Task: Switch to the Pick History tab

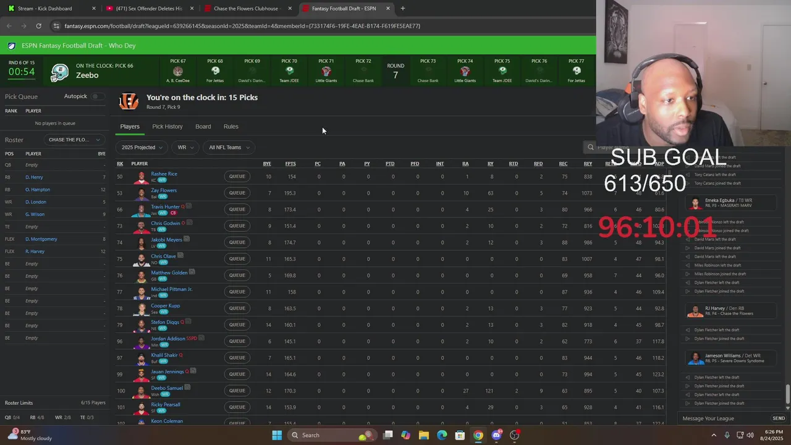Action: (x=167, y=127)
